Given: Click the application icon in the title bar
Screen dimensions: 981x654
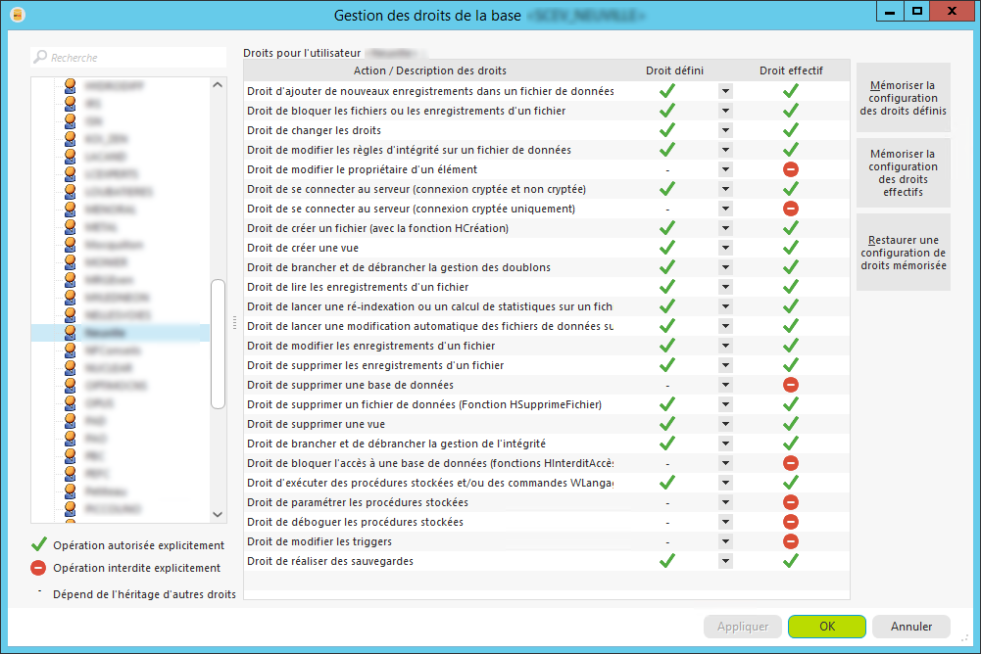Looking at the screenshot, I should [17, 15].
